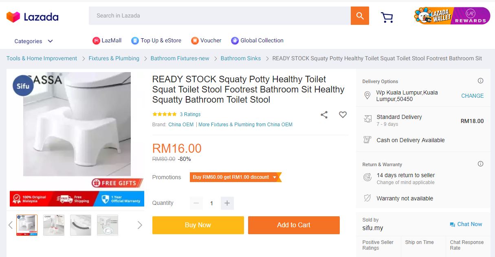The image size is (495, 257).
Task: Click CHANGE delivery location link
Action: click(472, 96)
